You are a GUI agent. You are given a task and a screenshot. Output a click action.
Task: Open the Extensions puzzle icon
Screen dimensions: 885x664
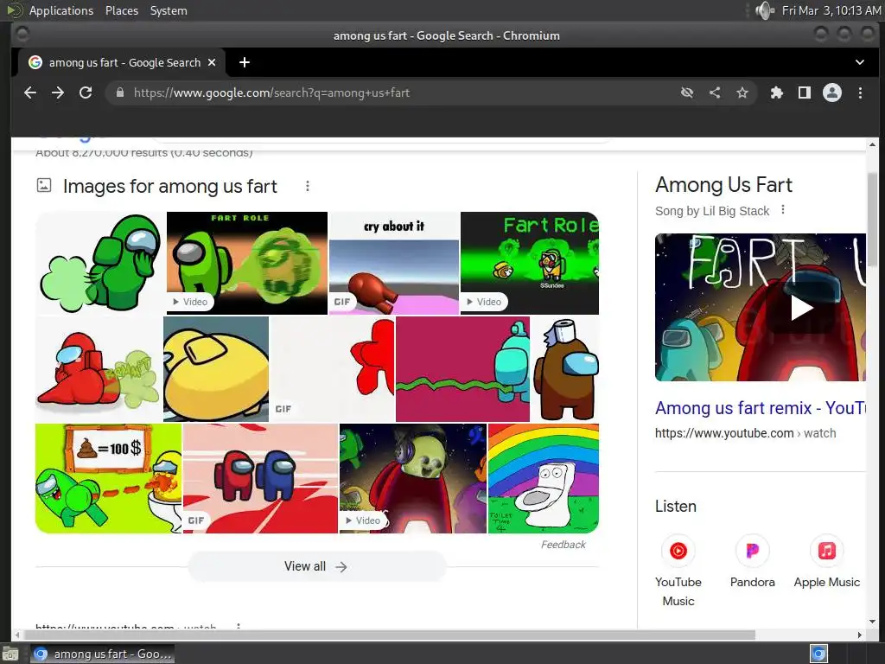tap(777, 93)
